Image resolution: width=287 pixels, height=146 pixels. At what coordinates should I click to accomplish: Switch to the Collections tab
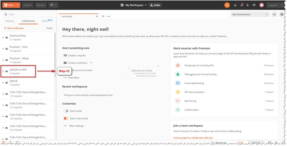(28, 21)
